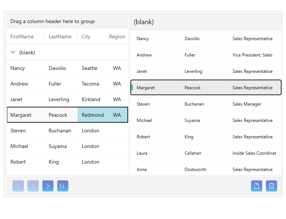
Task: Select Janet cell in the grid
Action: point(26,99)
